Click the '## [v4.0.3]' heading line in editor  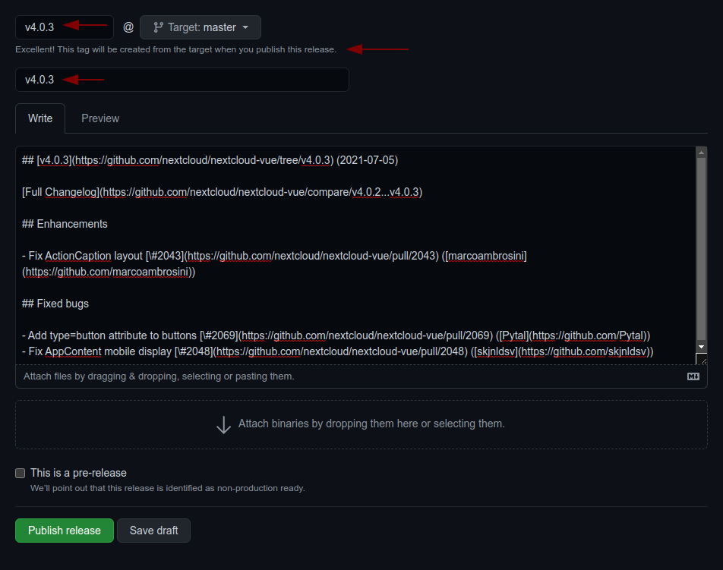pos(210,160)
